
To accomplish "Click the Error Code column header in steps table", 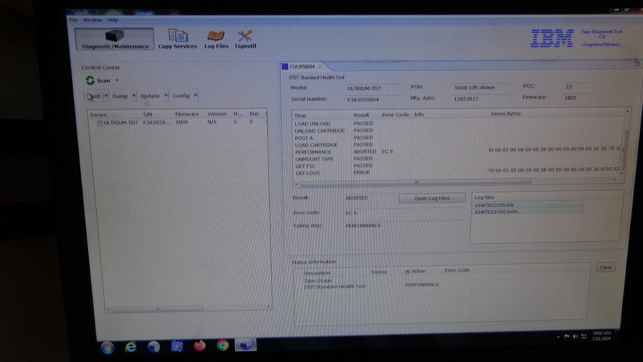I will coord(395,115).
